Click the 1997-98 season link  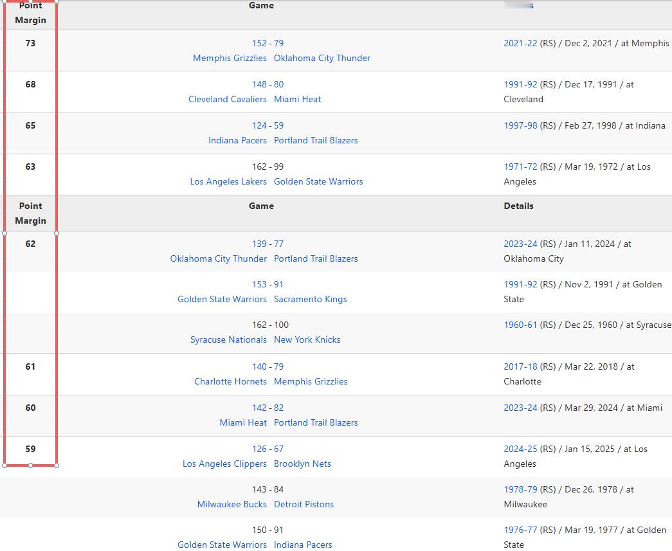coord(520,125)
